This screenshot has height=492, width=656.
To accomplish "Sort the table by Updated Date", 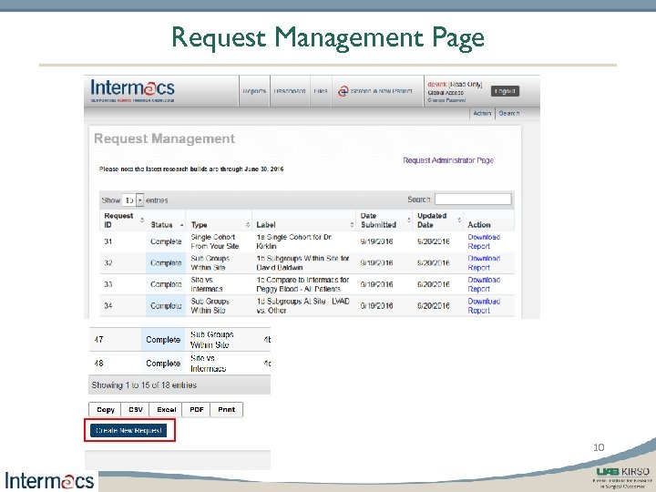I will pos(439,220).
